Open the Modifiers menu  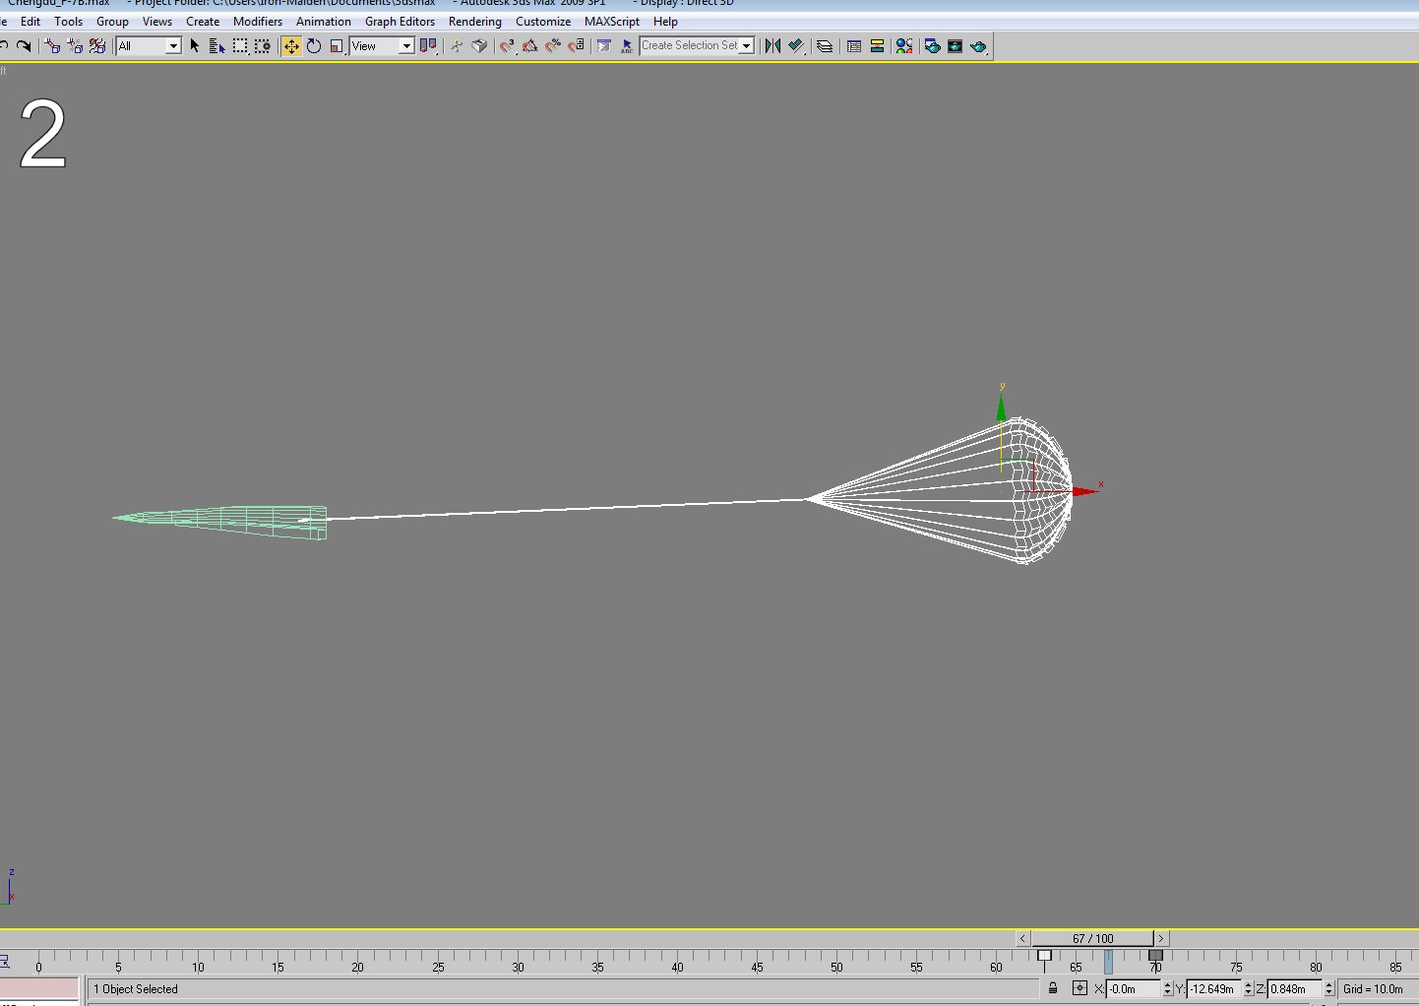click(258, 22)
